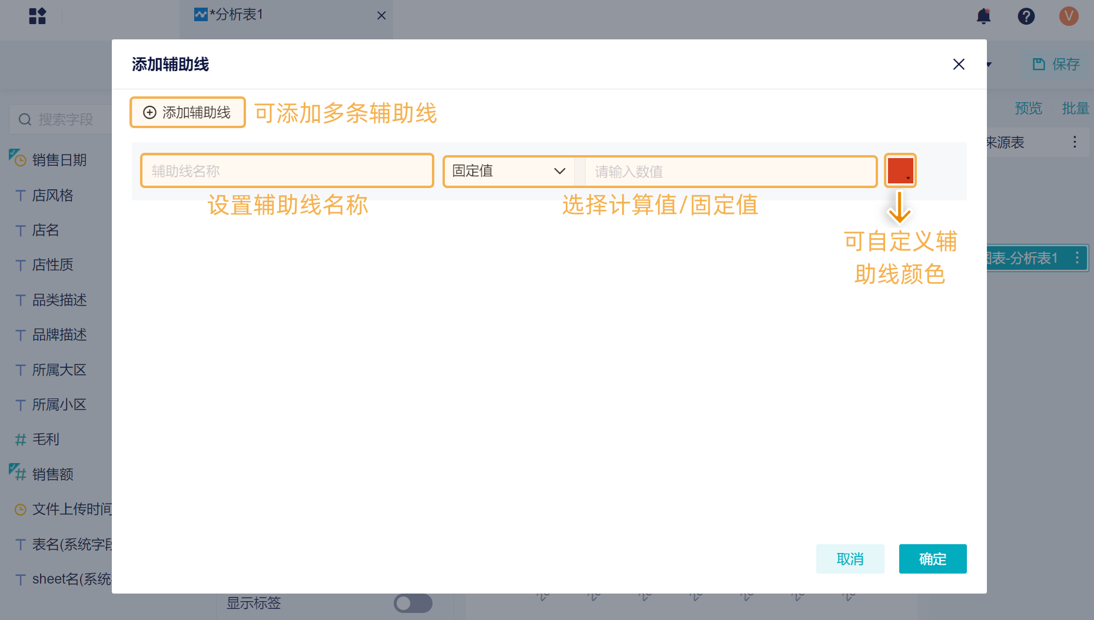Open the dropdown arrow left of 保存
1094x620 pixels.
988,65
